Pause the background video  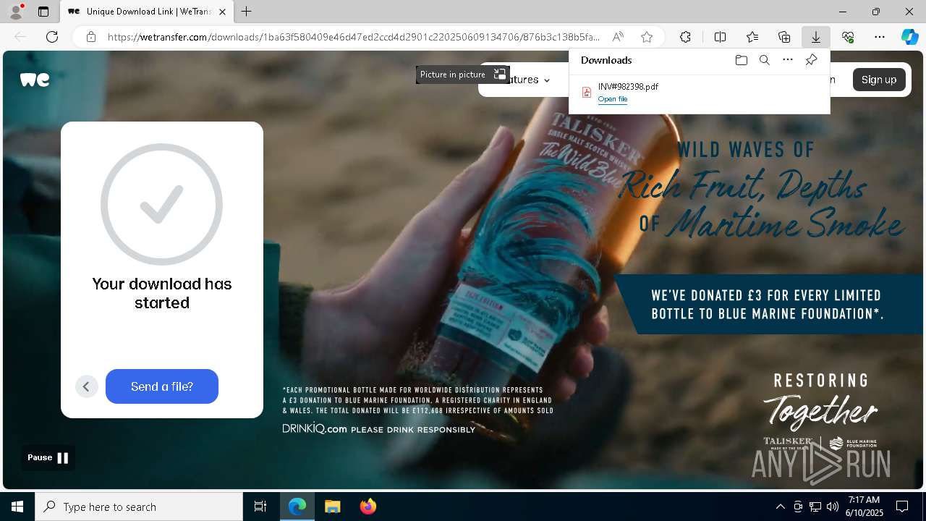pyautogui.click(x=48, y=457)
